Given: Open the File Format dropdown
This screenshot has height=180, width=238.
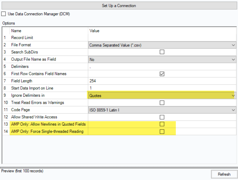Looking at the screenshot, I should point(233,45).
